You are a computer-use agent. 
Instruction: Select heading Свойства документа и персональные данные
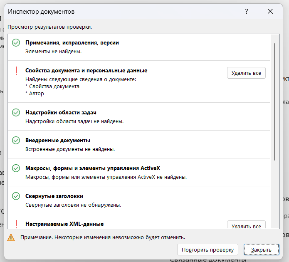86,71
